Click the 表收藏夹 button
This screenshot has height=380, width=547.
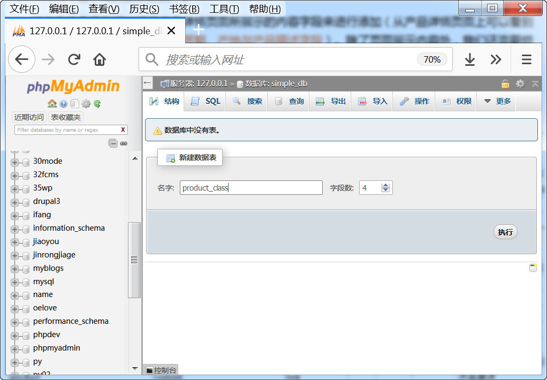tap(66, 117)
